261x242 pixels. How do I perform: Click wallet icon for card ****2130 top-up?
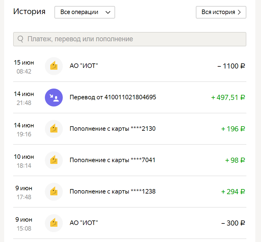54,129
